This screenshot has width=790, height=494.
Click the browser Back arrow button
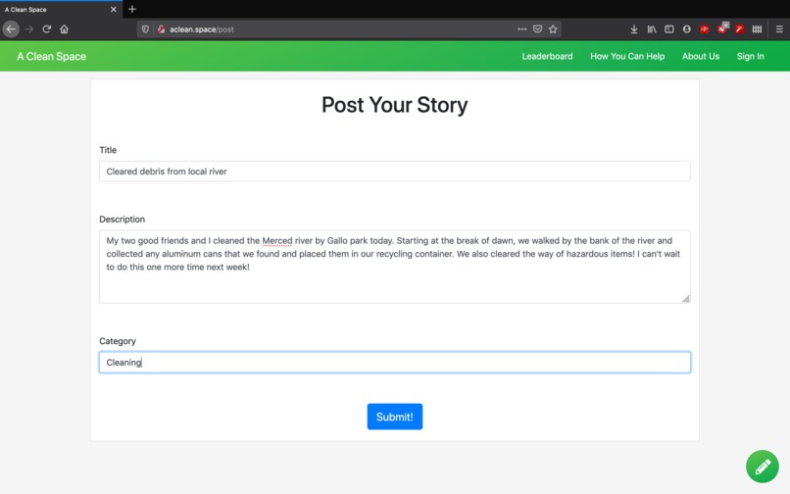click(x=11, y=29)
